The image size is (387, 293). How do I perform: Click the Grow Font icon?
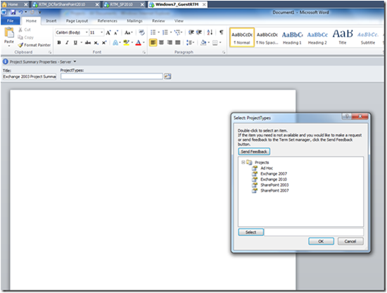(x=108, y=32)
